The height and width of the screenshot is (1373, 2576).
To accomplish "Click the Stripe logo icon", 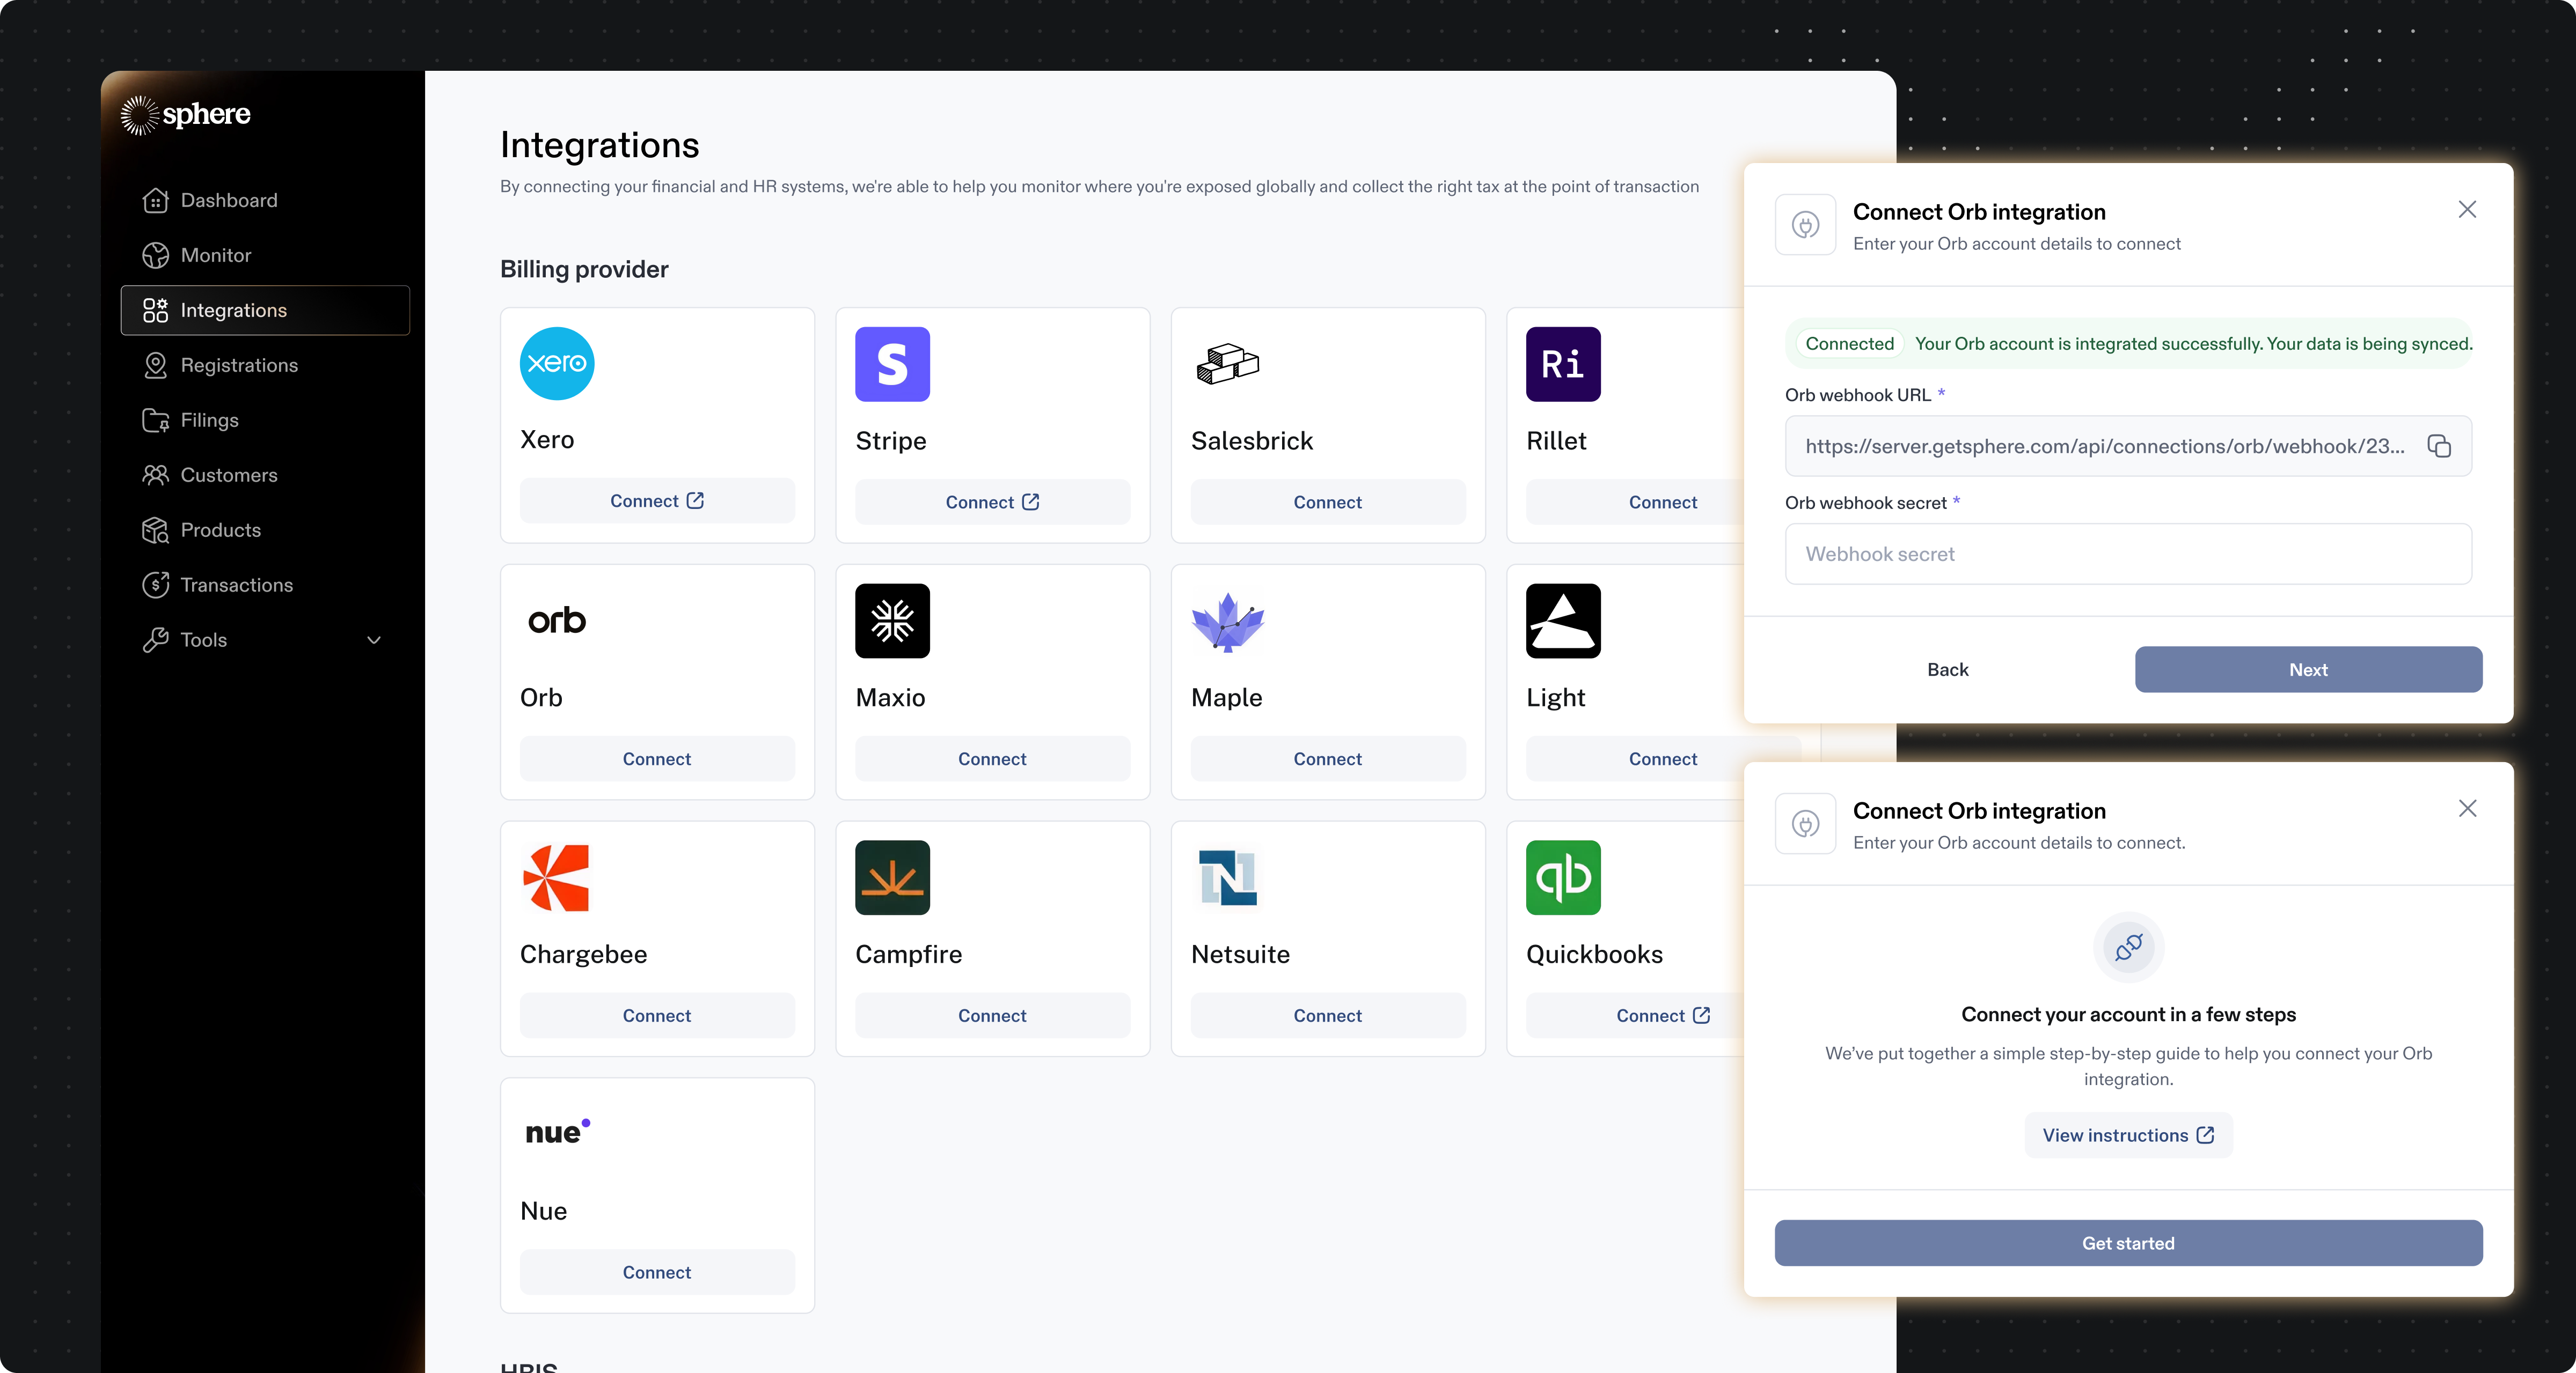I will pos(892,364).
